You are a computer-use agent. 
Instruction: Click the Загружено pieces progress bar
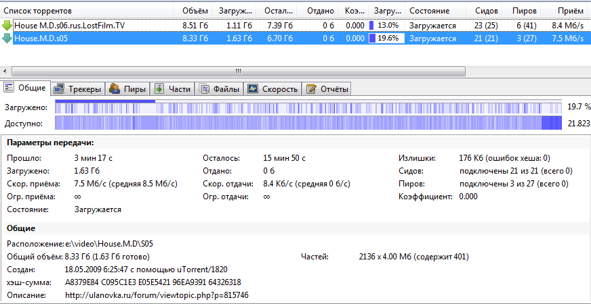click(x=308, y=107)
